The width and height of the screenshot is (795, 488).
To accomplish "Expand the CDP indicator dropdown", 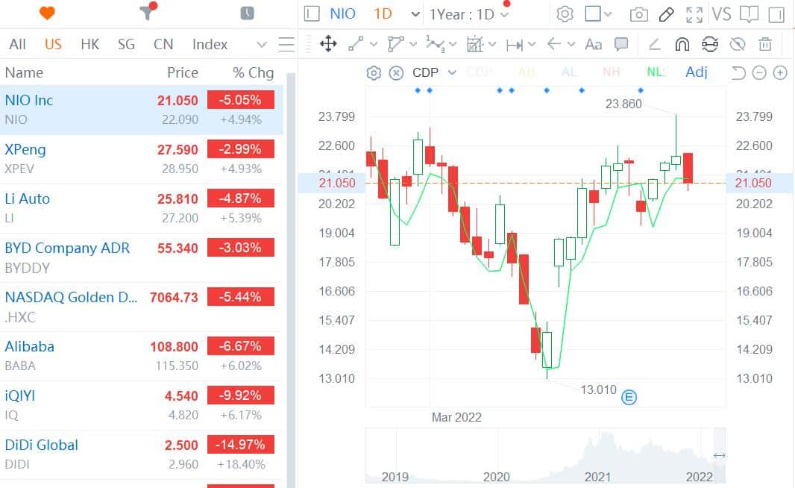I will click(452, 72).
